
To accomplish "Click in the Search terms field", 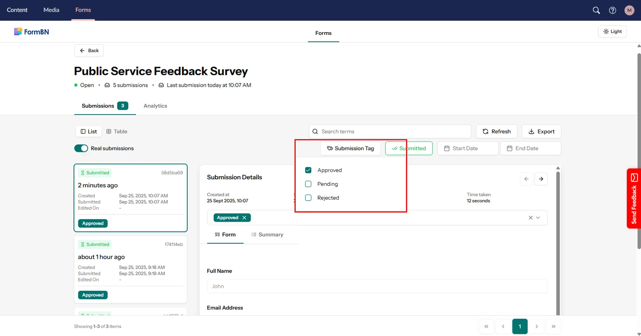I will tap(390, 131).
